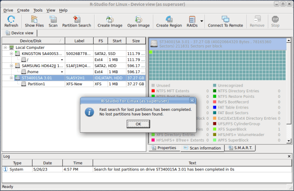This screenshot has height=191, width=294.
Task: Collapse the SAMSUNG HD642JJ drive node
Action: coord(11,66)
